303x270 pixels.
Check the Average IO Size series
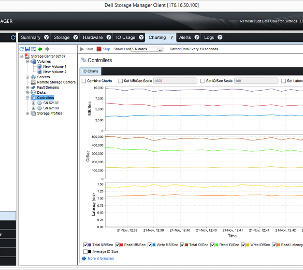tap(85, 252)
